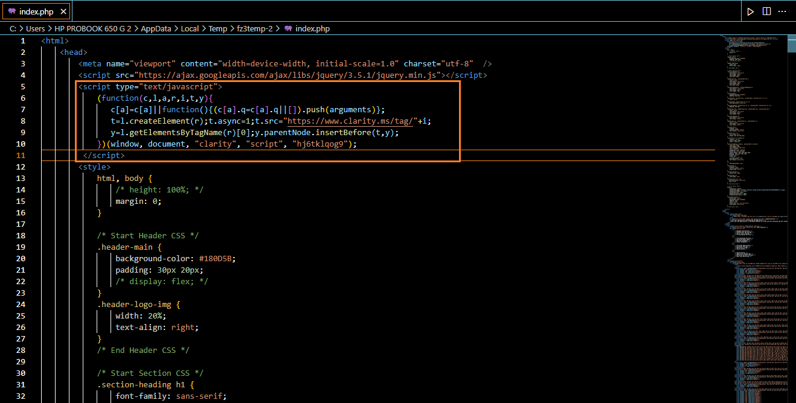This screenshot has width=796, height=403.
Task: Expand the Temp breadcrumb folder
Action: pos(217,28)
